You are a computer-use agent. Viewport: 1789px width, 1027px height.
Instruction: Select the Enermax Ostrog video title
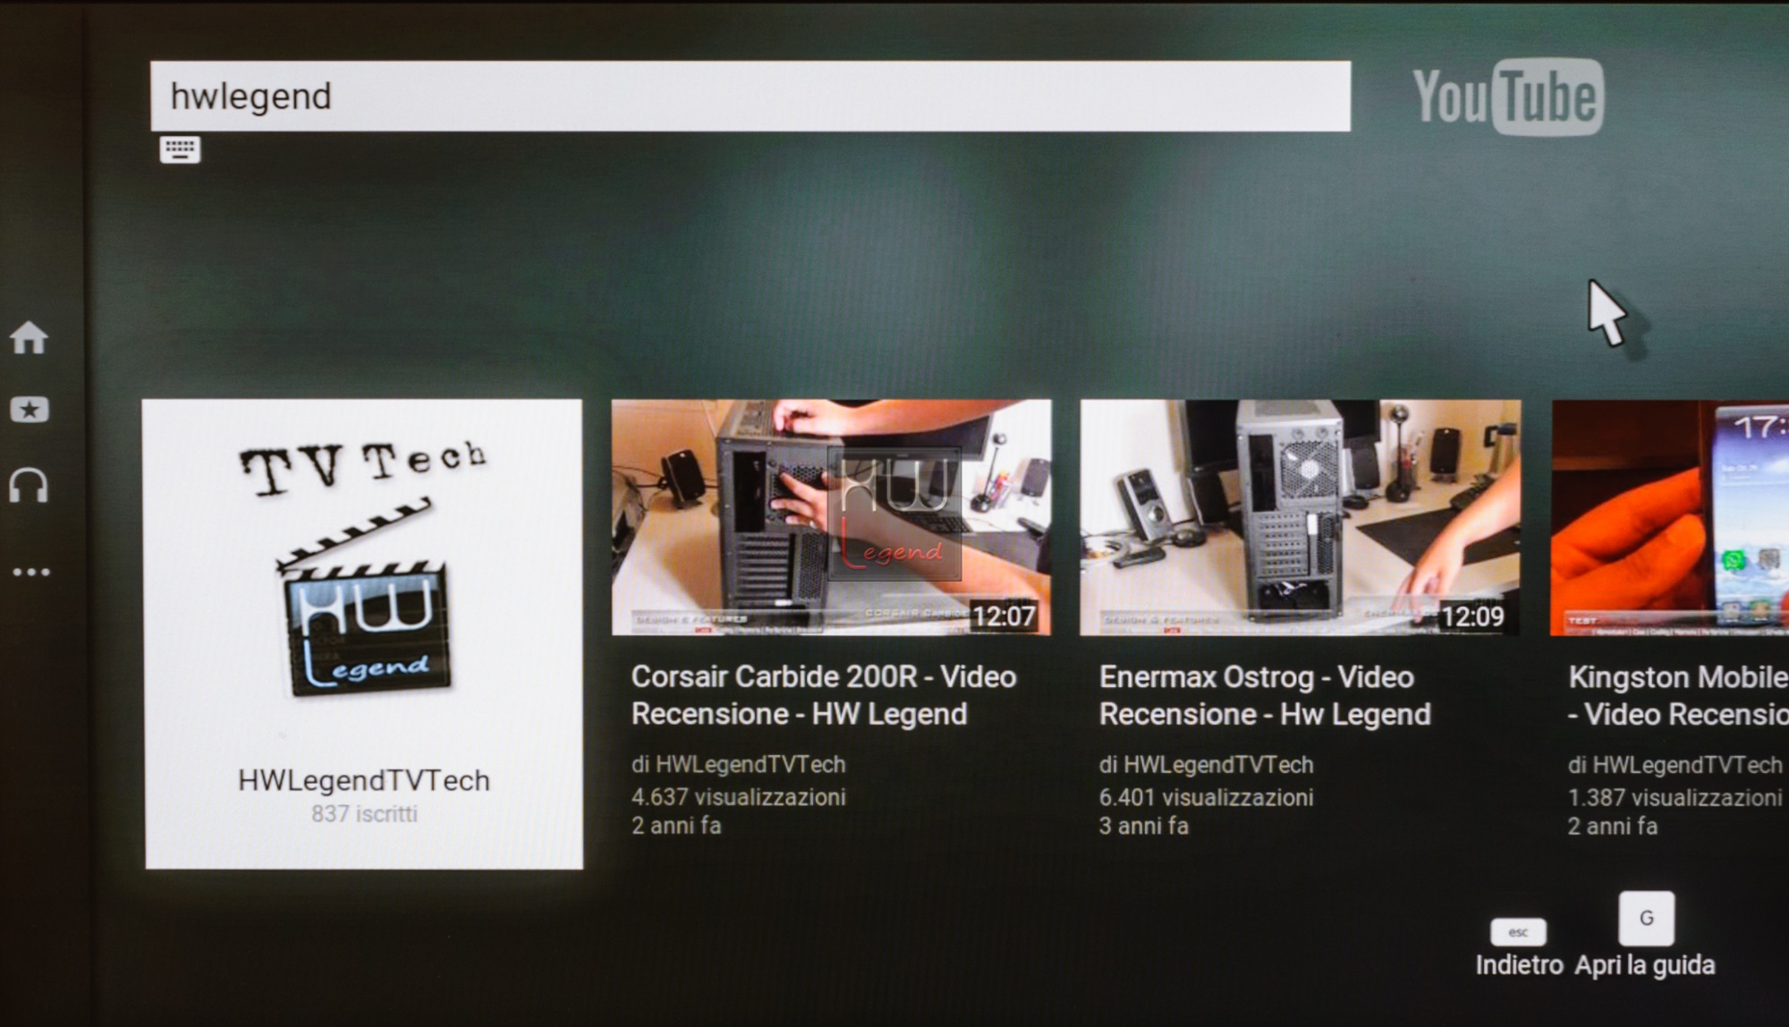tap(1265, 695)
